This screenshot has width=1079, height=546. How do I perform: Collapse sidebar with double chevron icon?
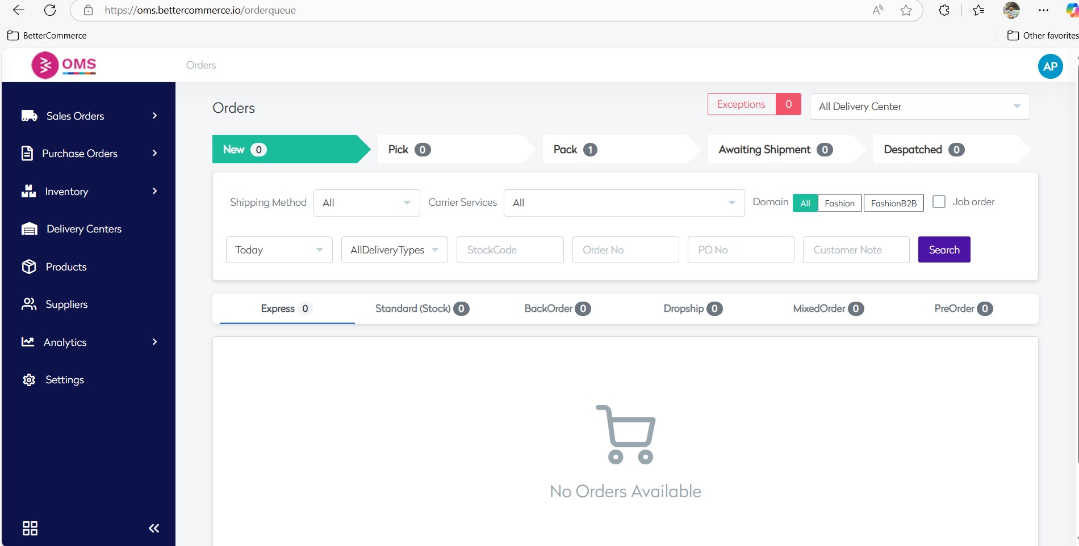point(154,528)
